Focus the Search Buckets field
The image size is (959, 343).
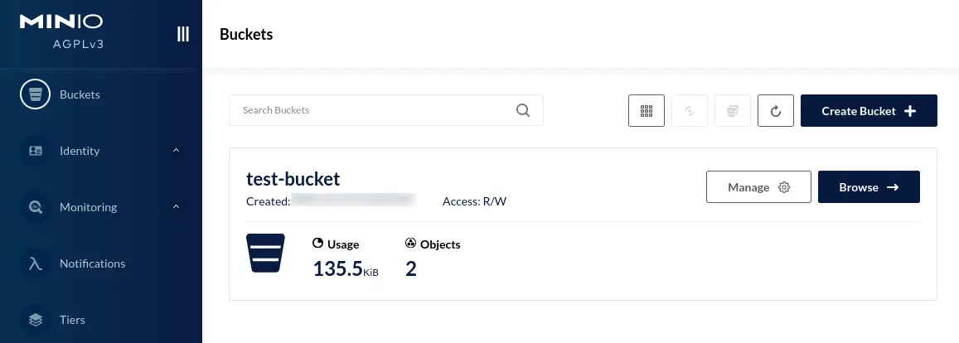386,110
